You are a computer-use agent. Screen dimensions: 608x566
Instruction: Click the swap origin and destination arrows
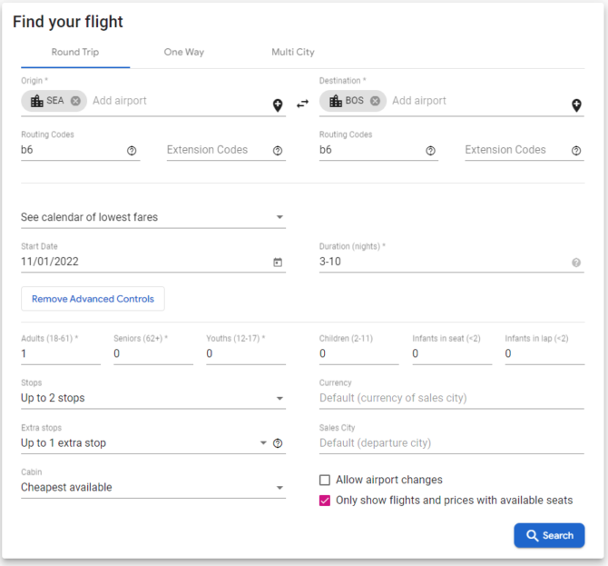(x=302, y=104)
